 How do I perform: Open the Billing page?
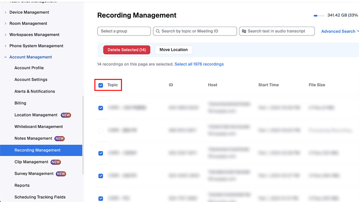tap(20, 103)
